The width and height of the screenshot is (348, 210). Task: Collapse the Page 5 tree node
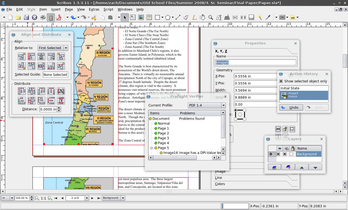[152, 148]
